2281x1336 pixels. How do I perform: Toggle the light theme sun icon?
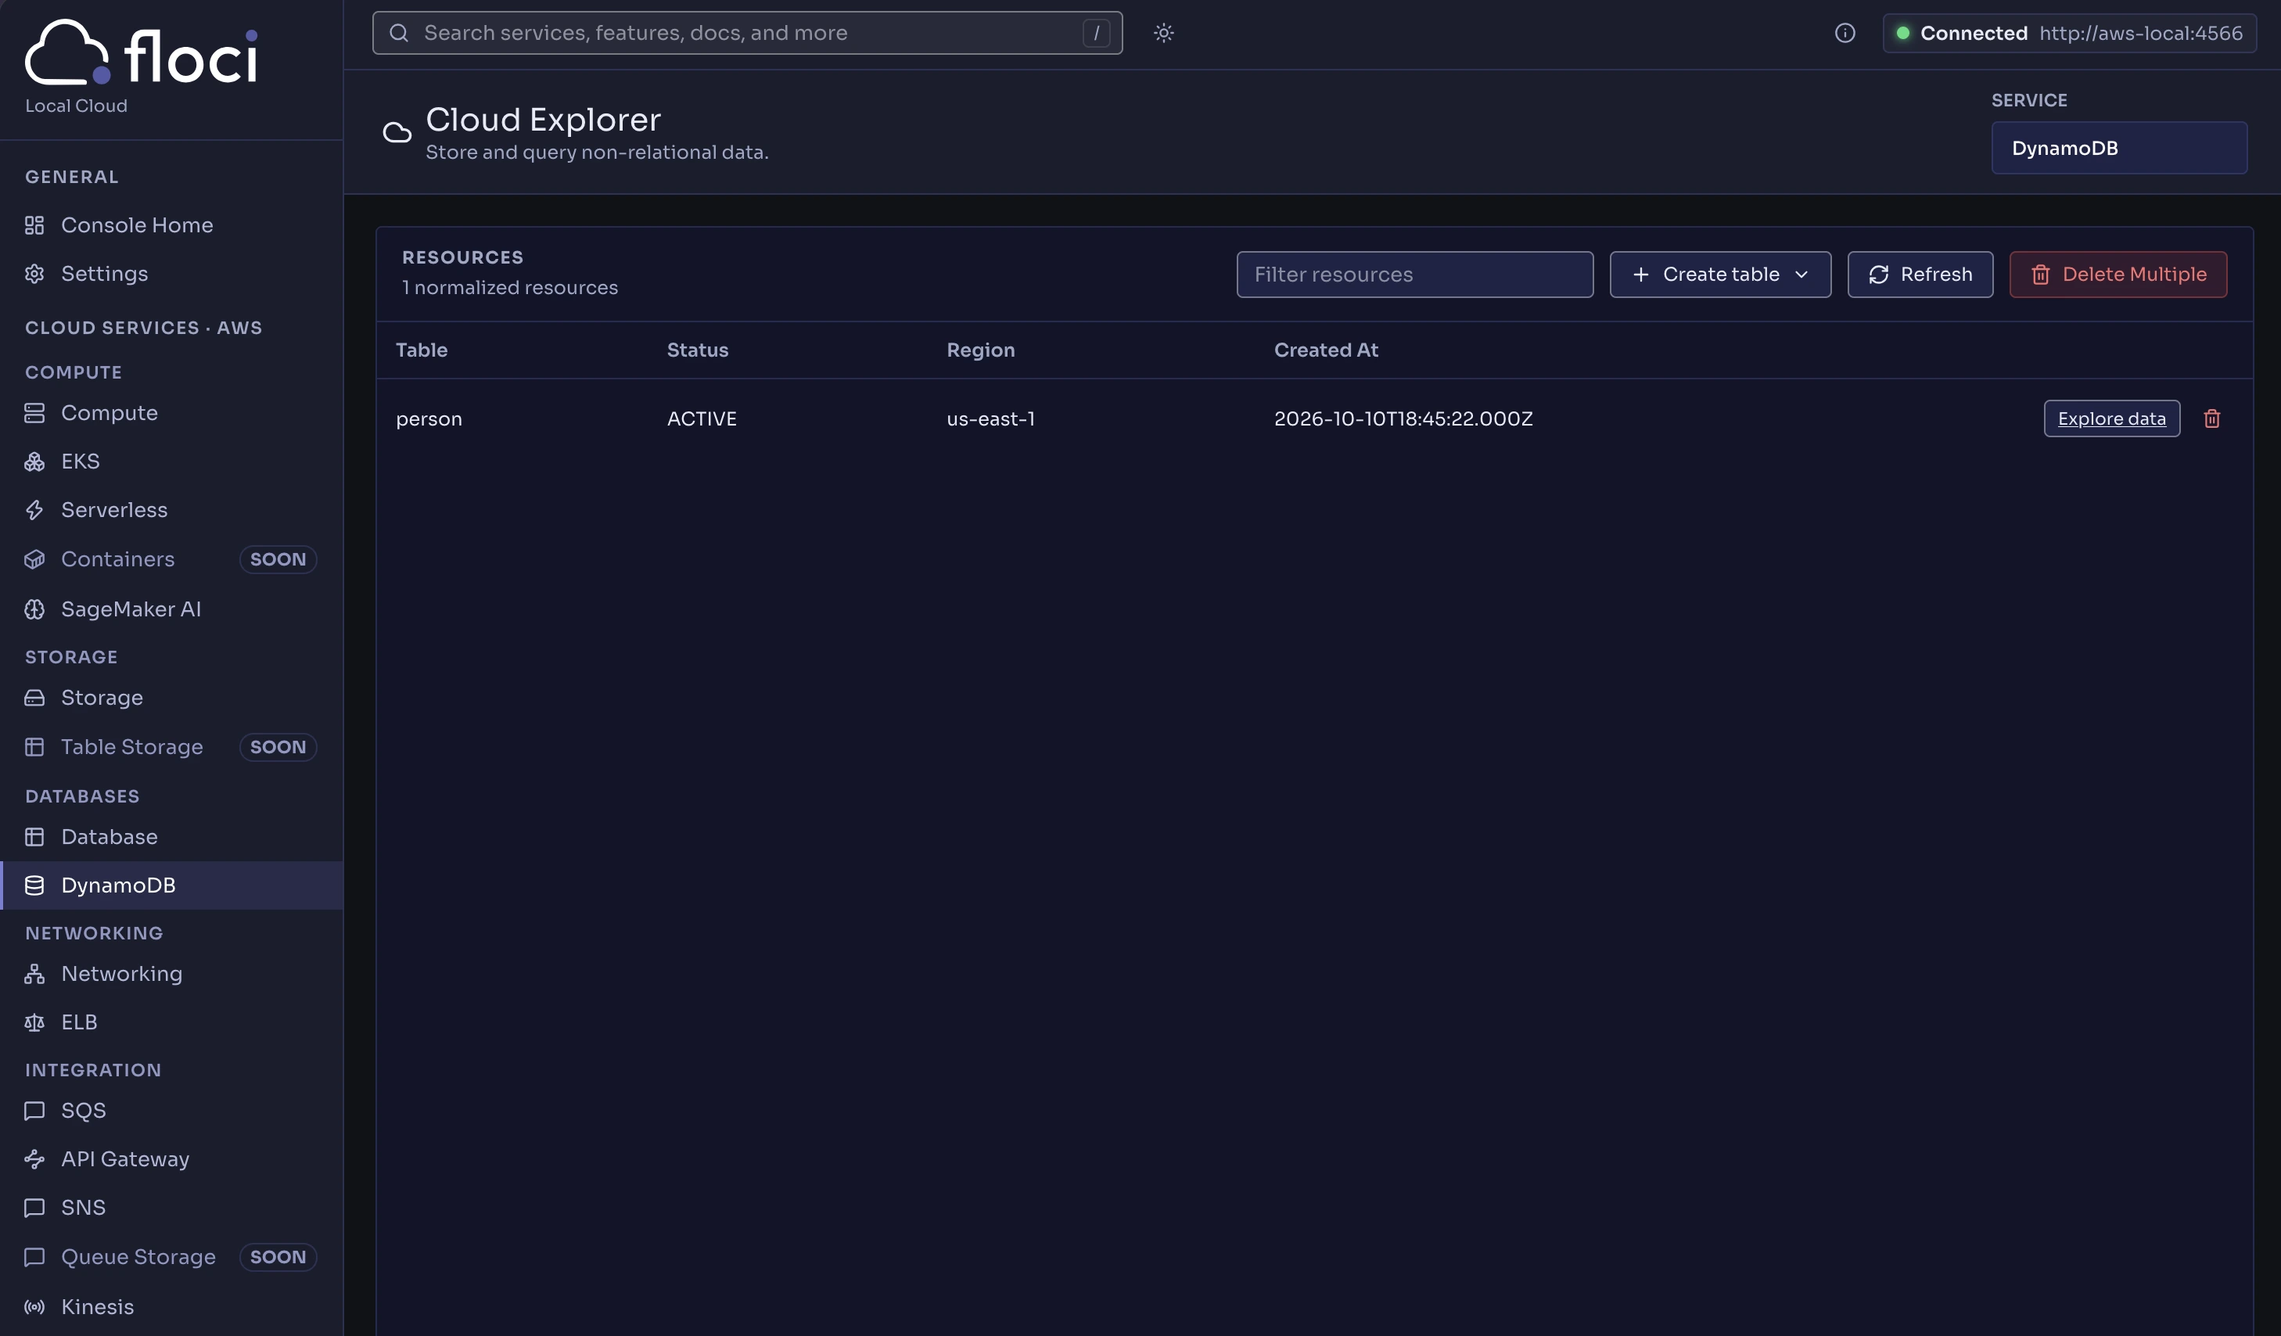tap(1163, 34)
